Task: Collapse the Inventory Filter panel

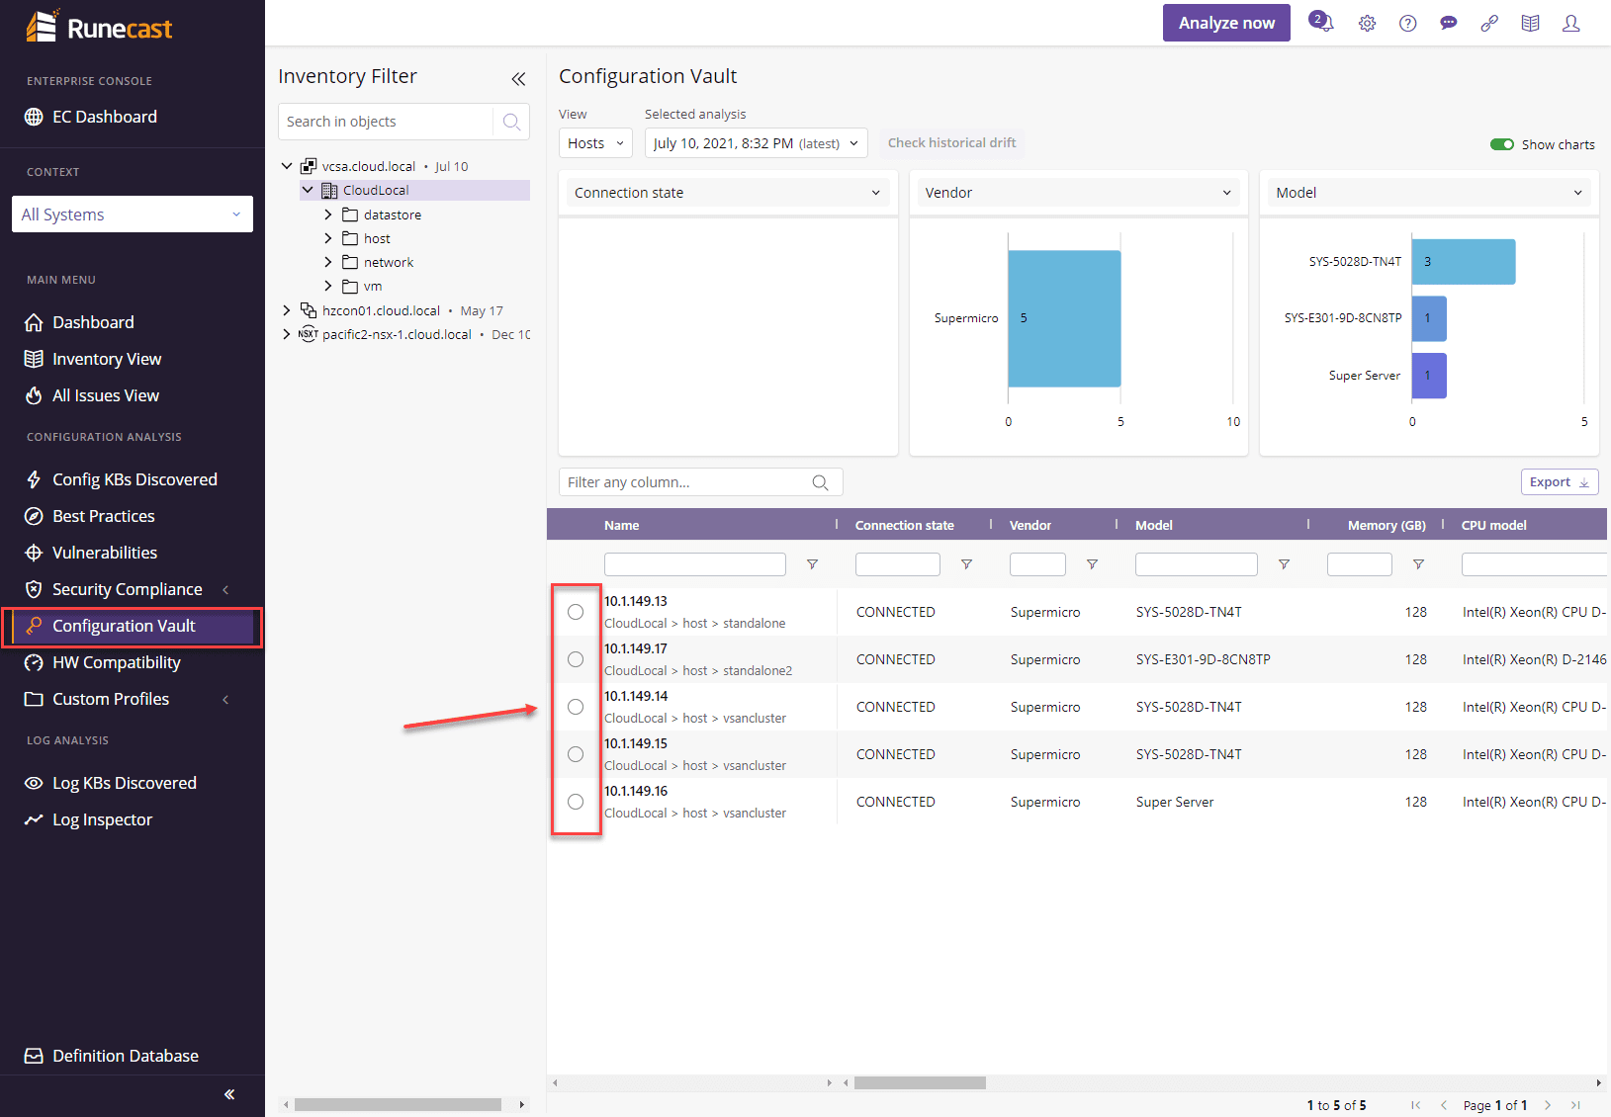Action: (518, 79)
